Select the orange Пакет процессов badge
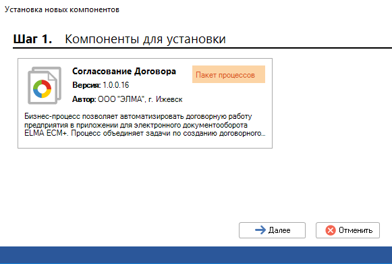Viewport: 392px width, 264px height. tap(229, 74)
